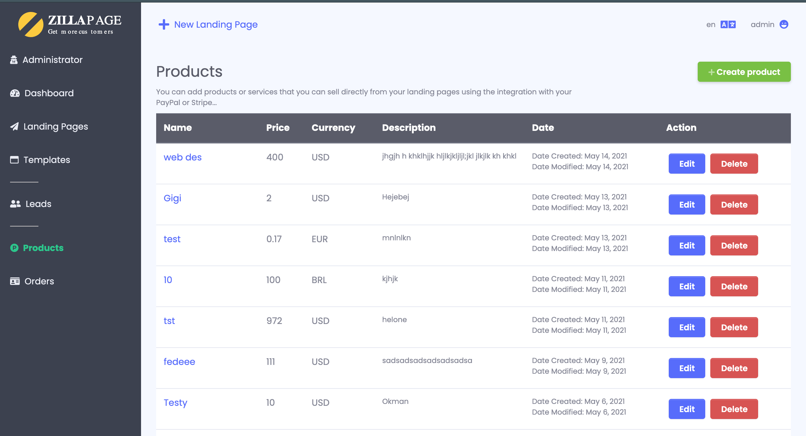Go to the Leads section
Image resolution: width=806 pixels, height=436 pixels.
(38, 204)
